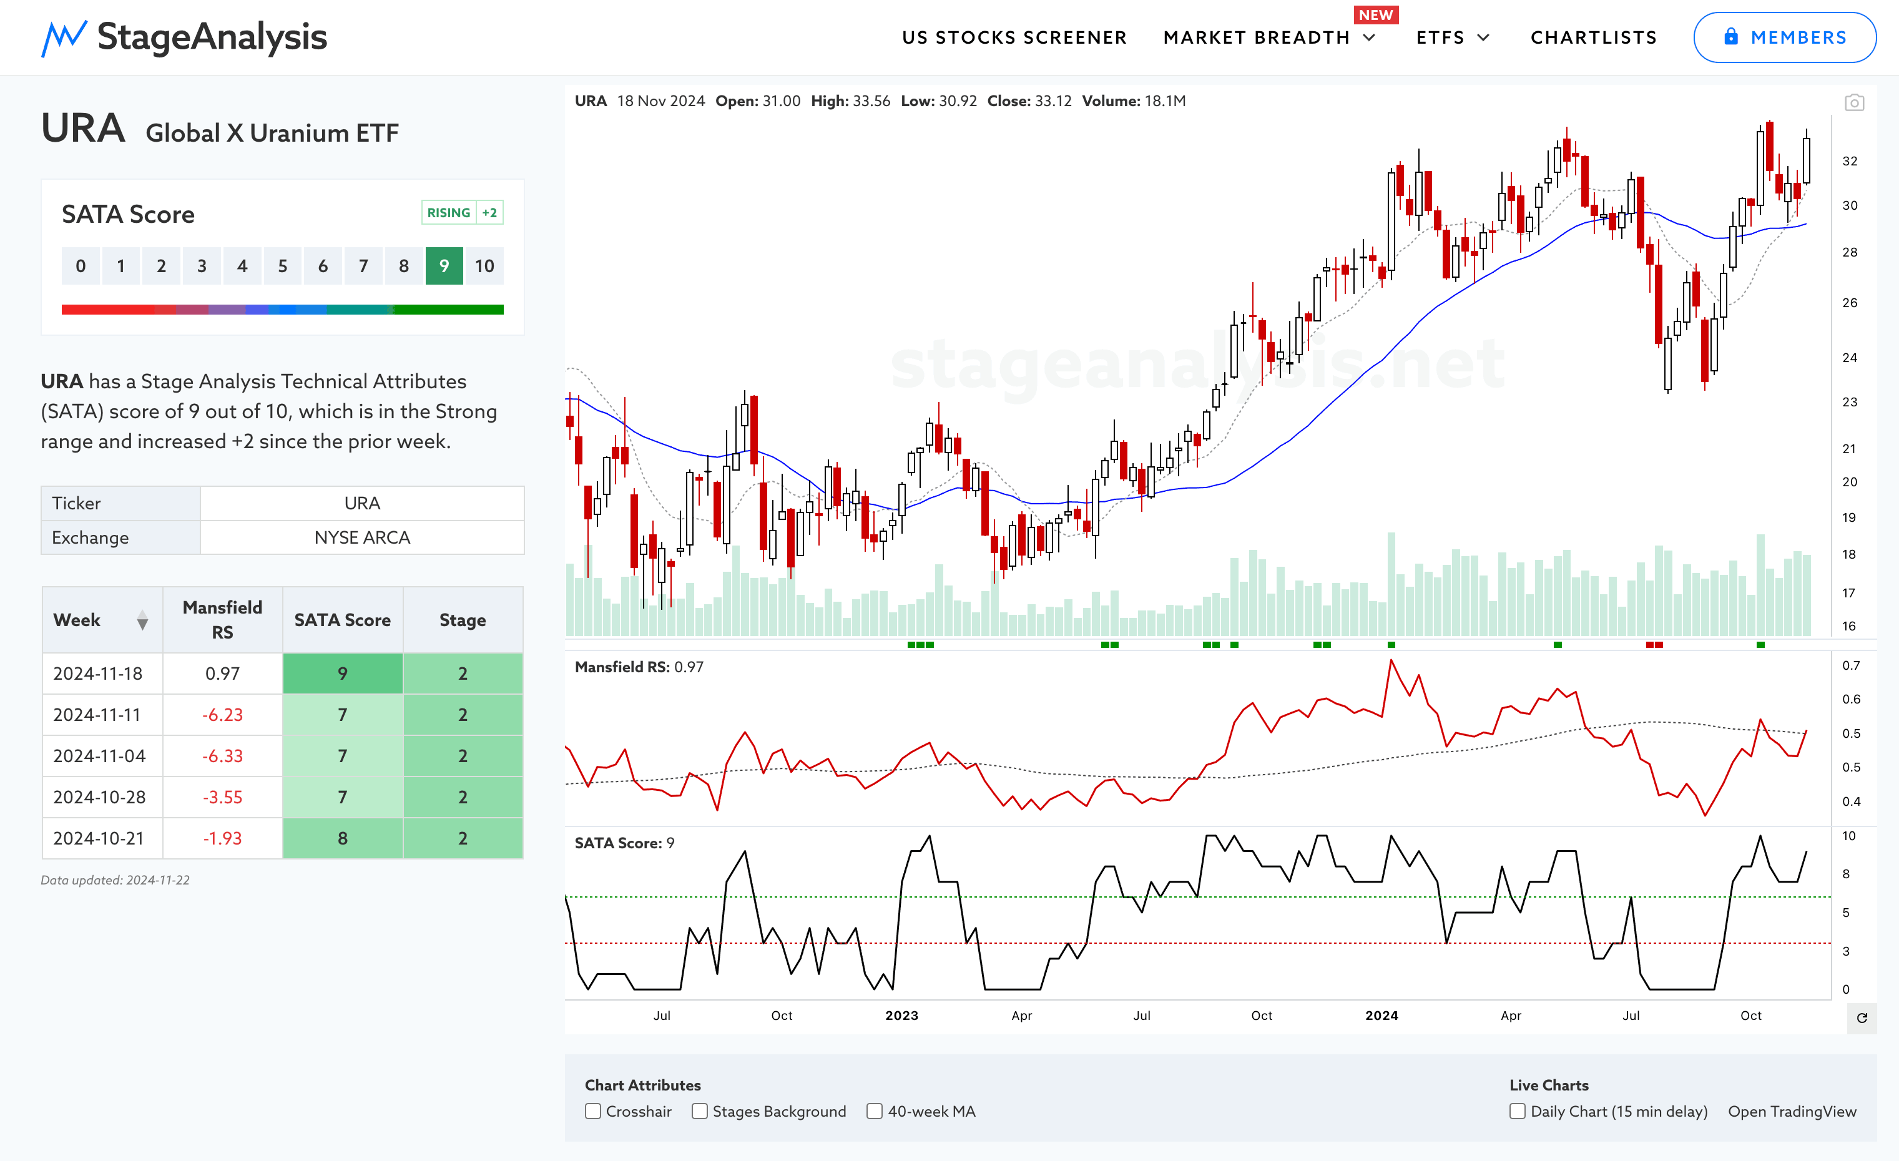This screenshot has height=1161, width=1899.
Task: Click the Stage column header
Action: pos(463,619)
